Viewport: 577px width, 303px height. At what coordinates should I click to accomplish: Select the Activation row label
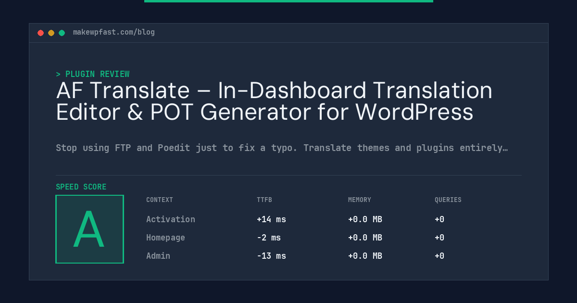[171, 219]
